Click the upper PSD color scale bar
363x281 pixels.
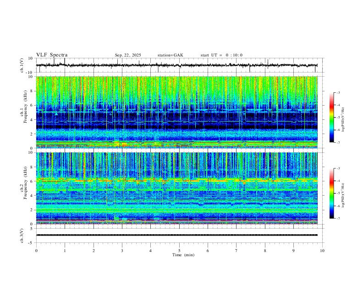tap(332, 118)
